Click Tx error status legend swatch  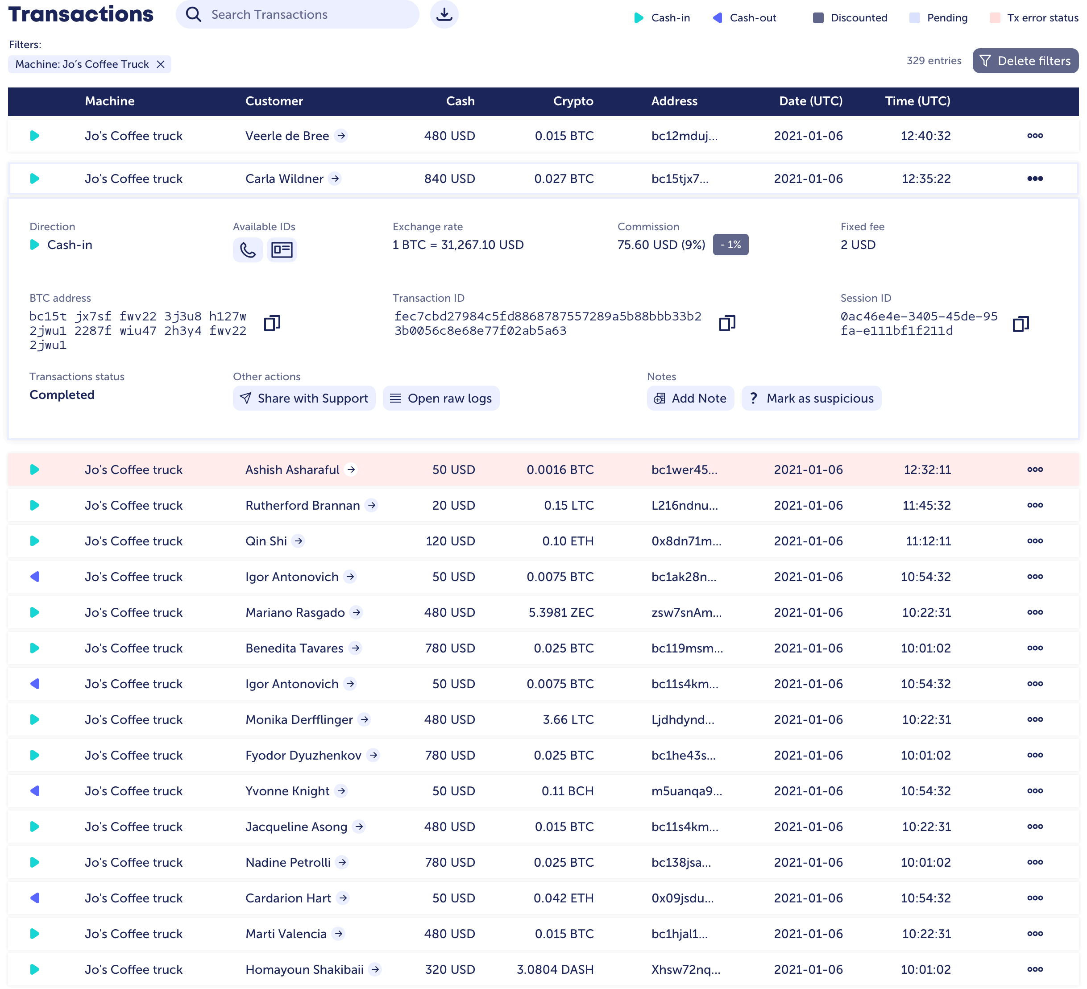coord(995,18)
